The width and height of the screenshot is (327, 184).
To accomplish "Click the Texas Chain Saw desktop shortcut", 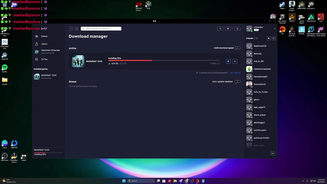I will pos(292,31).
